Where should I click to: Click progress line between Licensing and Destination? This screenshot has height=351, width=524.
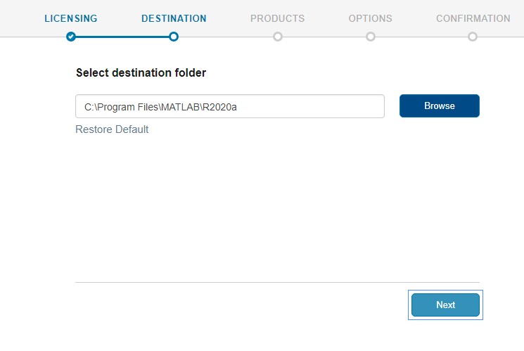point(122,37)
